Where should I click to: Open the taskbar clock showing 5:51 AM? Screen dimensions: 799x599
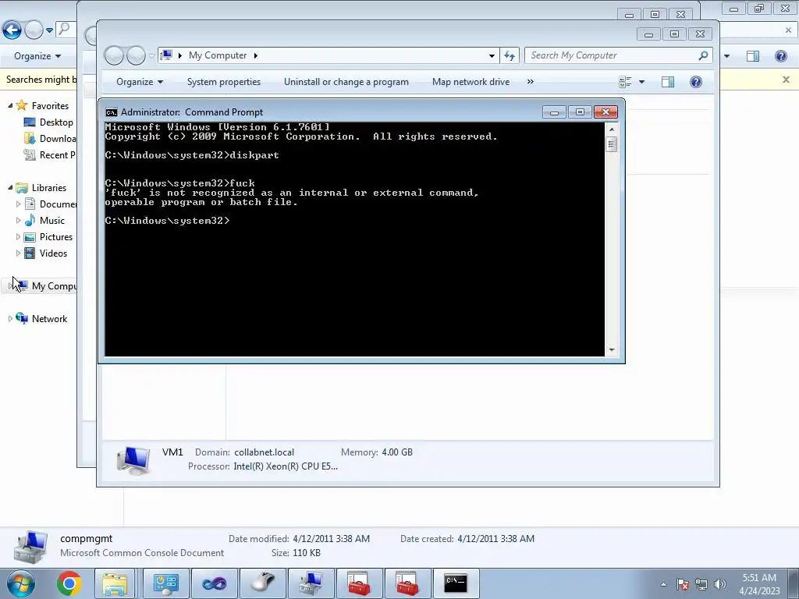[759, 584]
